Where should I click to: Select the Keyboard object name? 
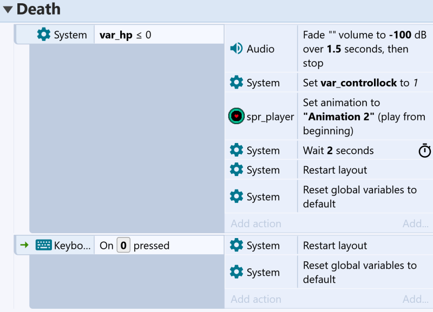[73, 246]
